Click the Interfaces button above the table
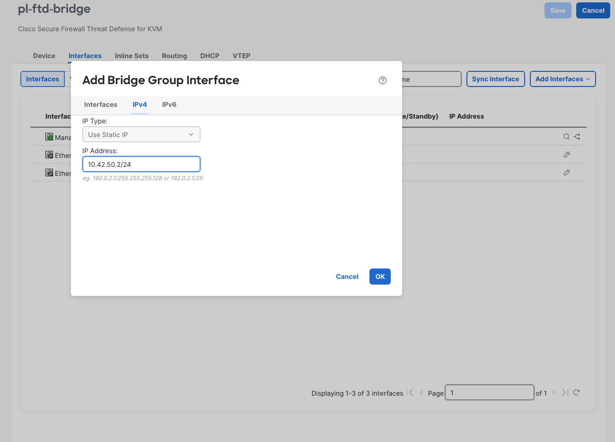This screenshot has height=442, width=615. tap(43, 79)
